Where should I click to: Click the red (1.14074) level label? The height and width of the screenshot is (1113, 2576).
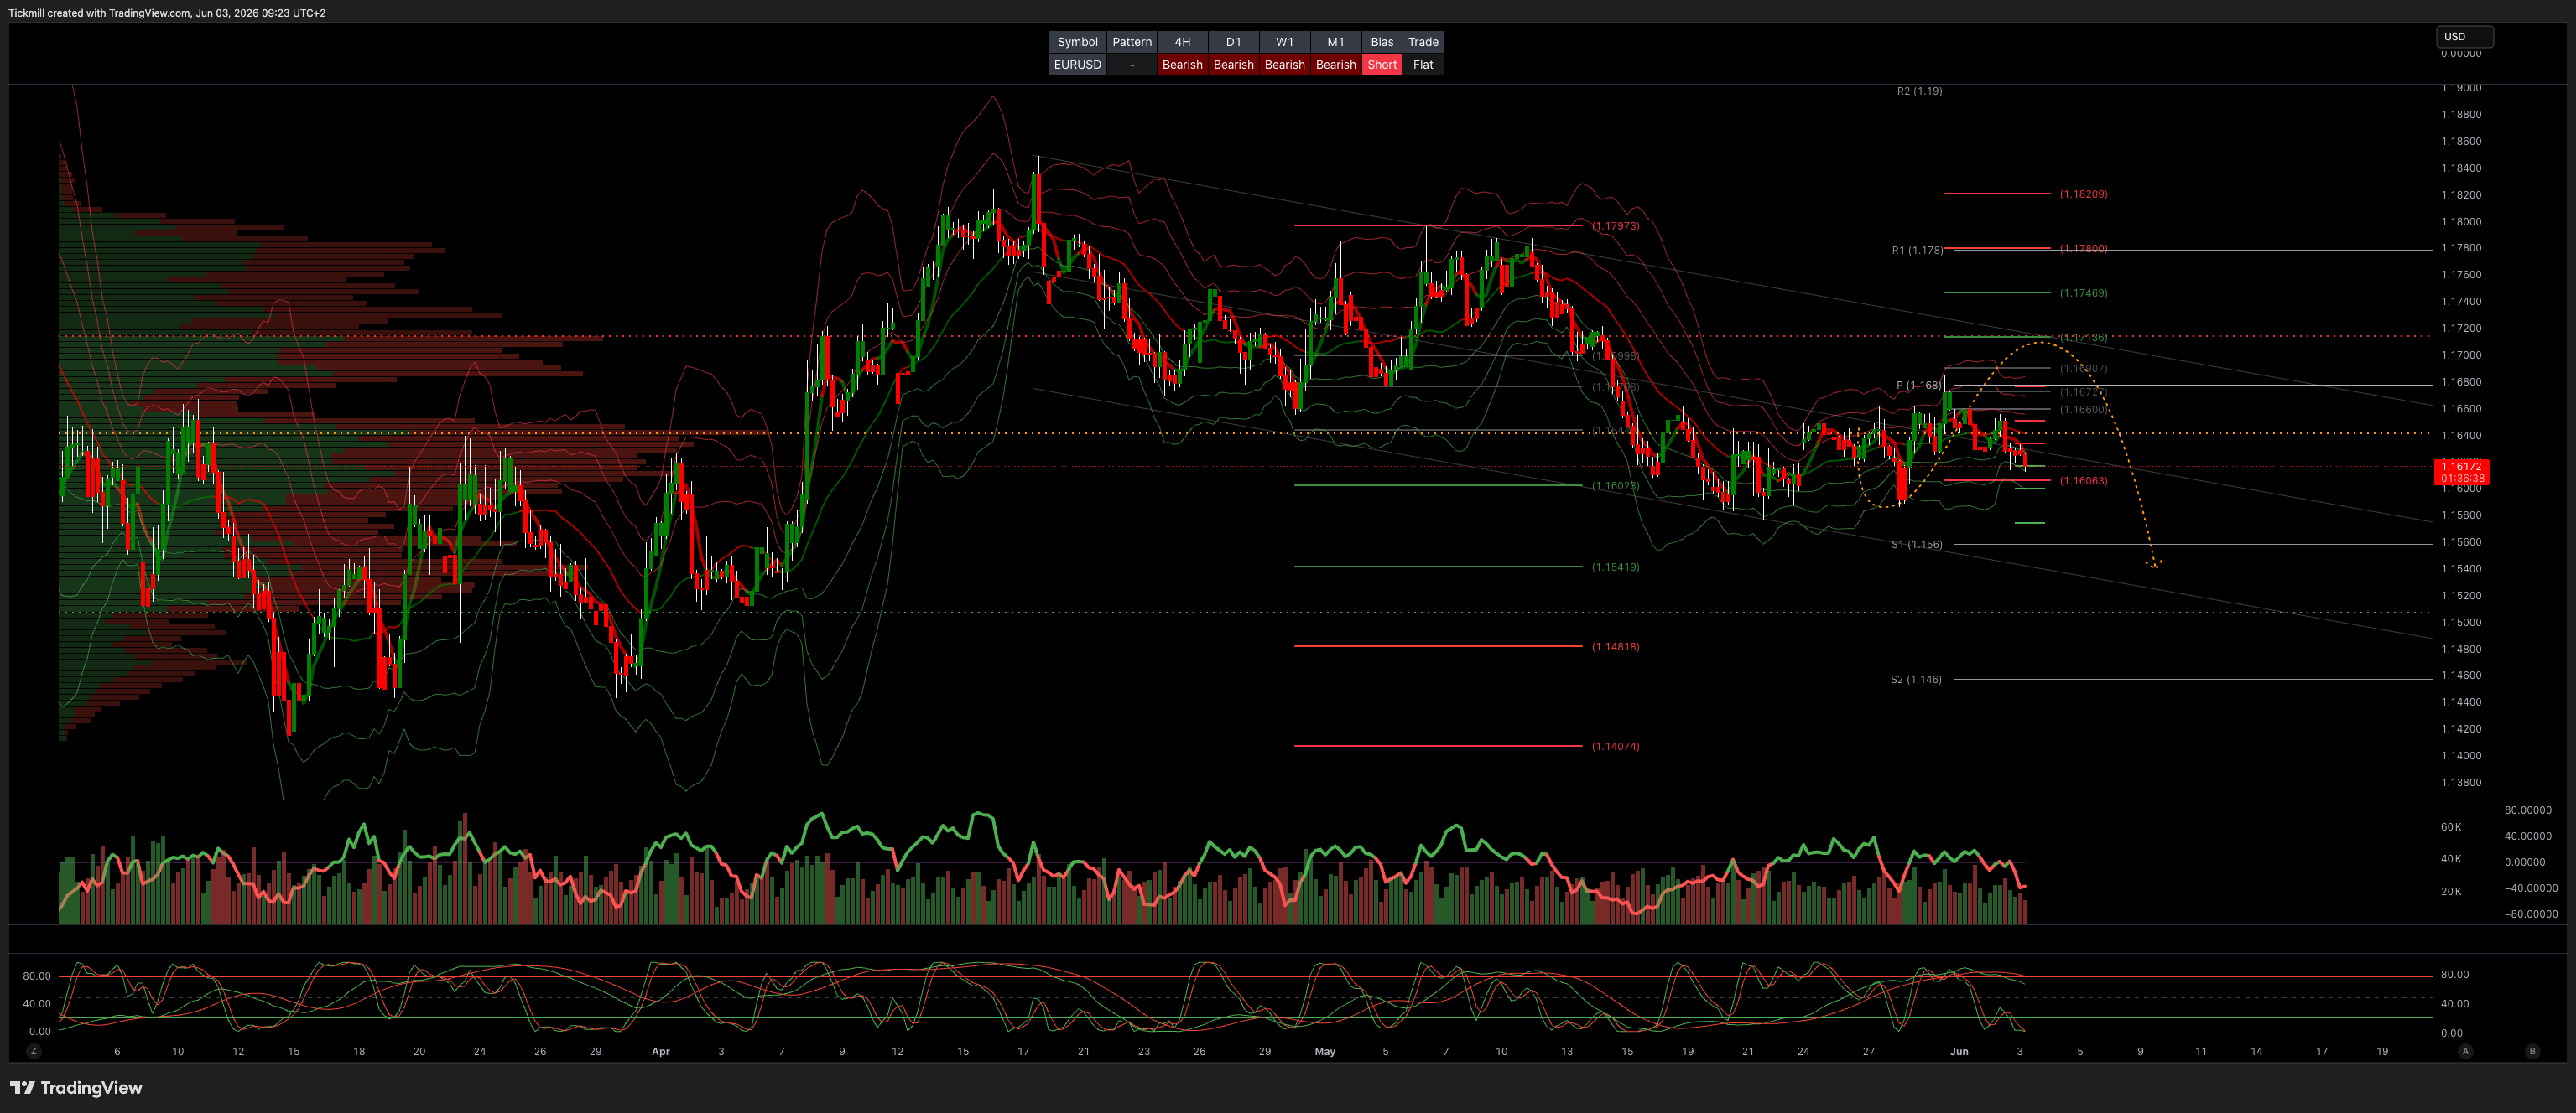(x=1615, y=746)
